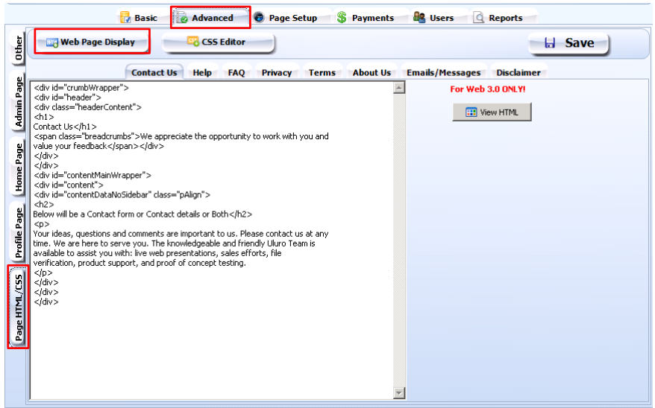Click the 'For Web 3.0 ONLY!' notice
655x408 pixels.
click(x=487, y=89)
